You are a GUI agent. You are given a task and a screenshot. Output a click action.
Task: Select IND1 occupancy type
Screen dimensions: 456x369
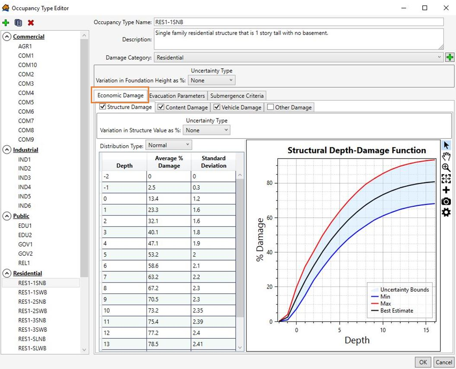click(25, 159)
